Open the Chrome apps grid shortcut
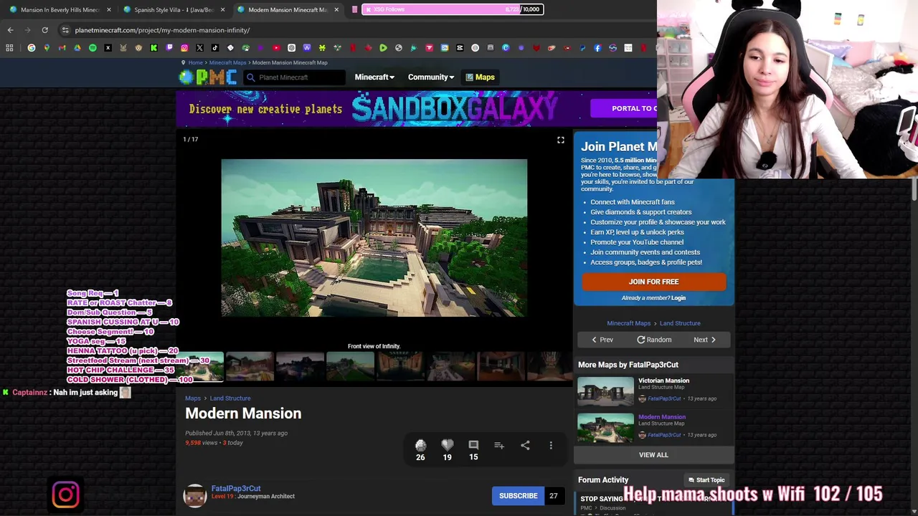This screenshot has width=918, height=516. click(x=9, y=48)
